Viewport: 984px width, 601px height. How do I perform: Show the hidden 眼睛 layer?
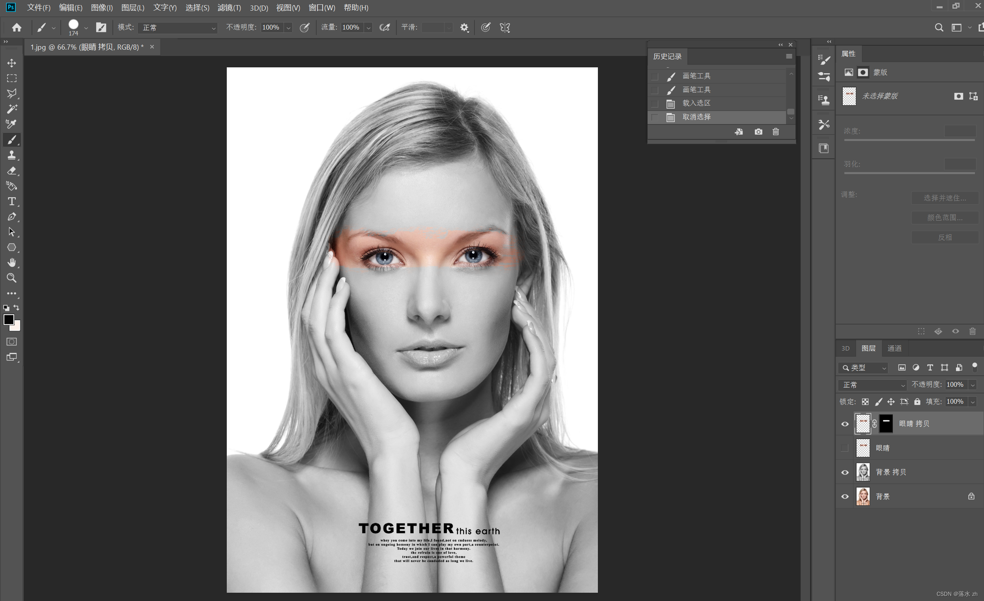(845, 448)
